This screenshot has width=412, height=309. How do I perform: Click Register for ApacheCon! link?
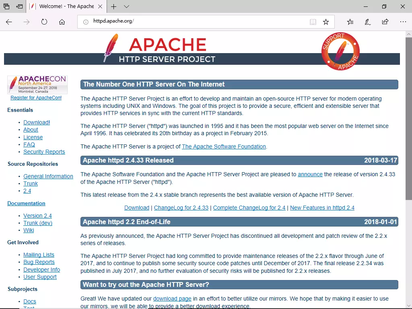pos(36,98)
